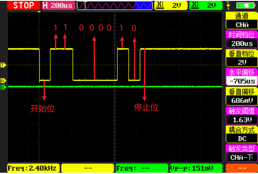Open the 通道 CHA channel selection
Screen dimensions: 258x174
click(241, 20)
